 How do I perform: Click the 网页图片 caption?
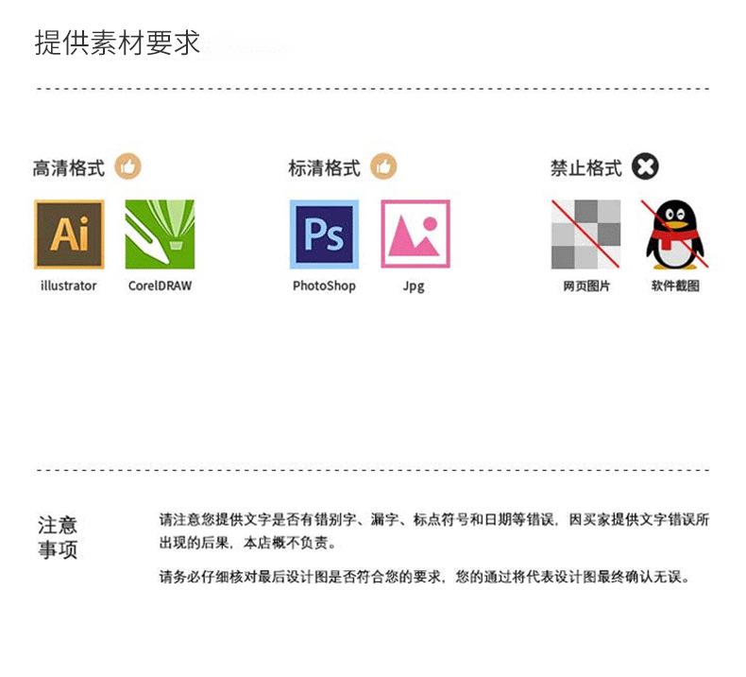pos(586,286)
